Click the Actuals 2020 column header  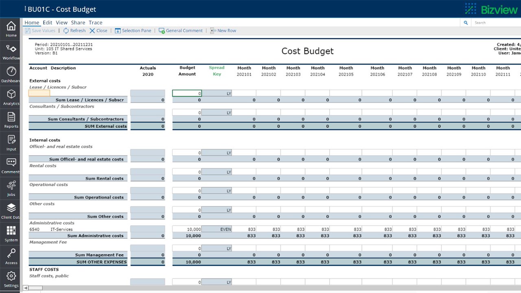[x=148, y=71]
